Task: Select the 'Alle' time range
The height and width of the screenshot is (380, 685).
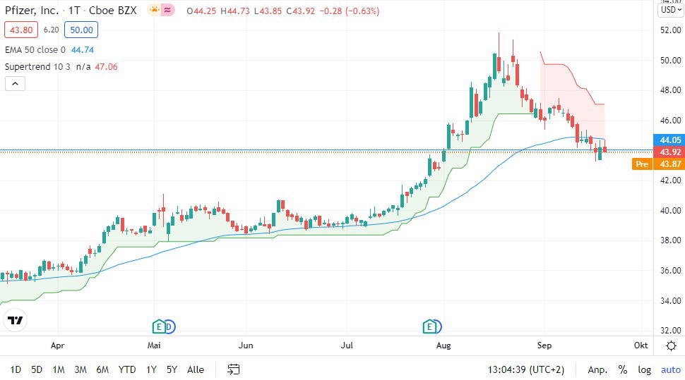Action: [196, 369]
